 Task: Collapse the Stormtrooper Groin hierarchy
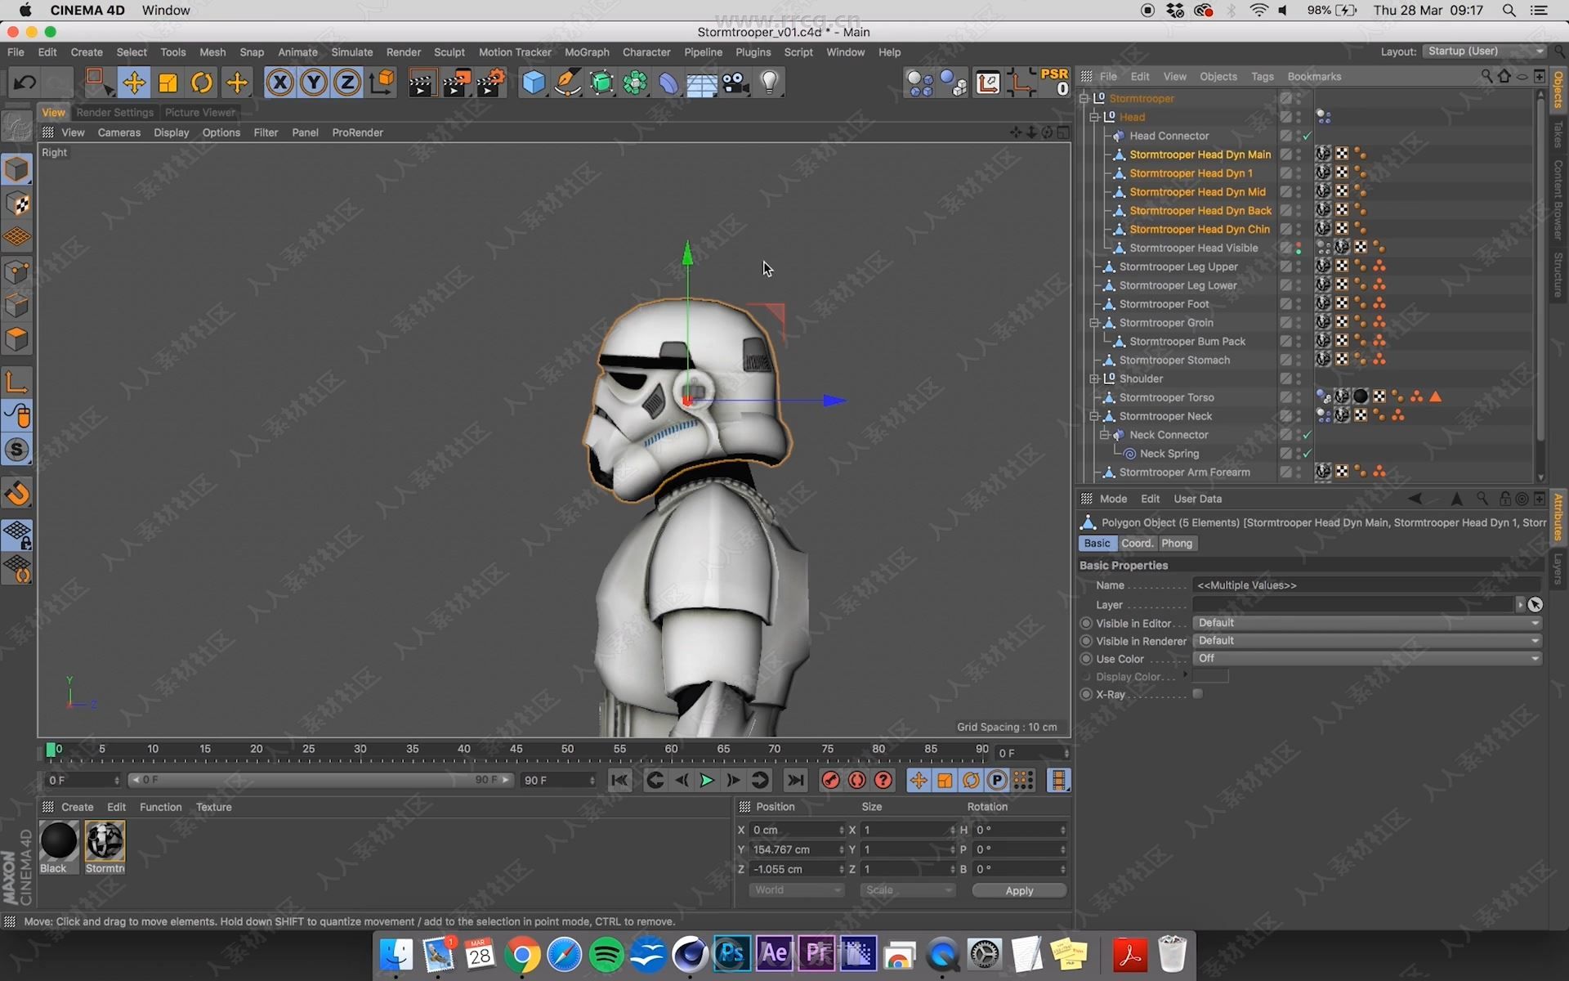pos(1094,323)
